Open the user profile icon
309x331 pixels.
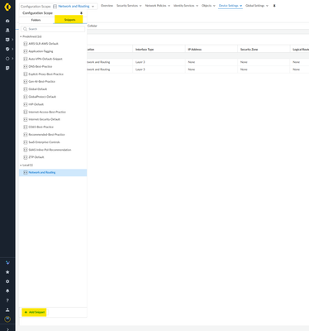click(x=7, y=309)
